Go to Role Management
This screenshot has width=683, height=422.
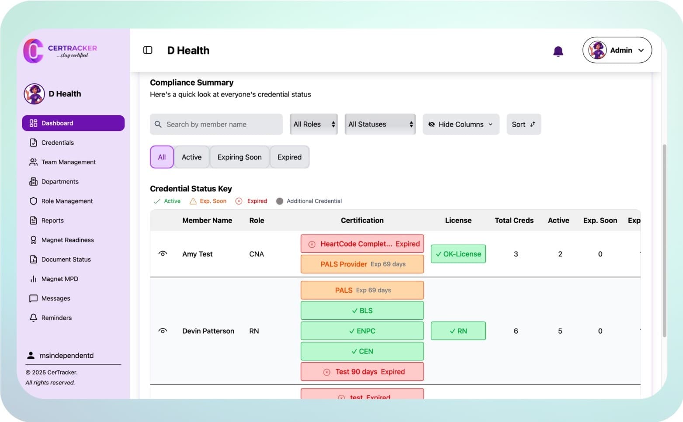[66, 201]
